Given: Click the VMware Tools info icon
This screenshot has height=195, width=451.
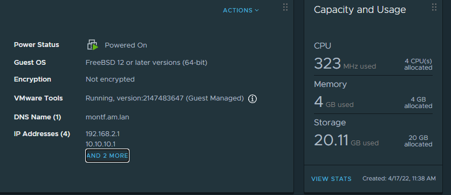Looking at the screenshot, I should pos(252,99).
